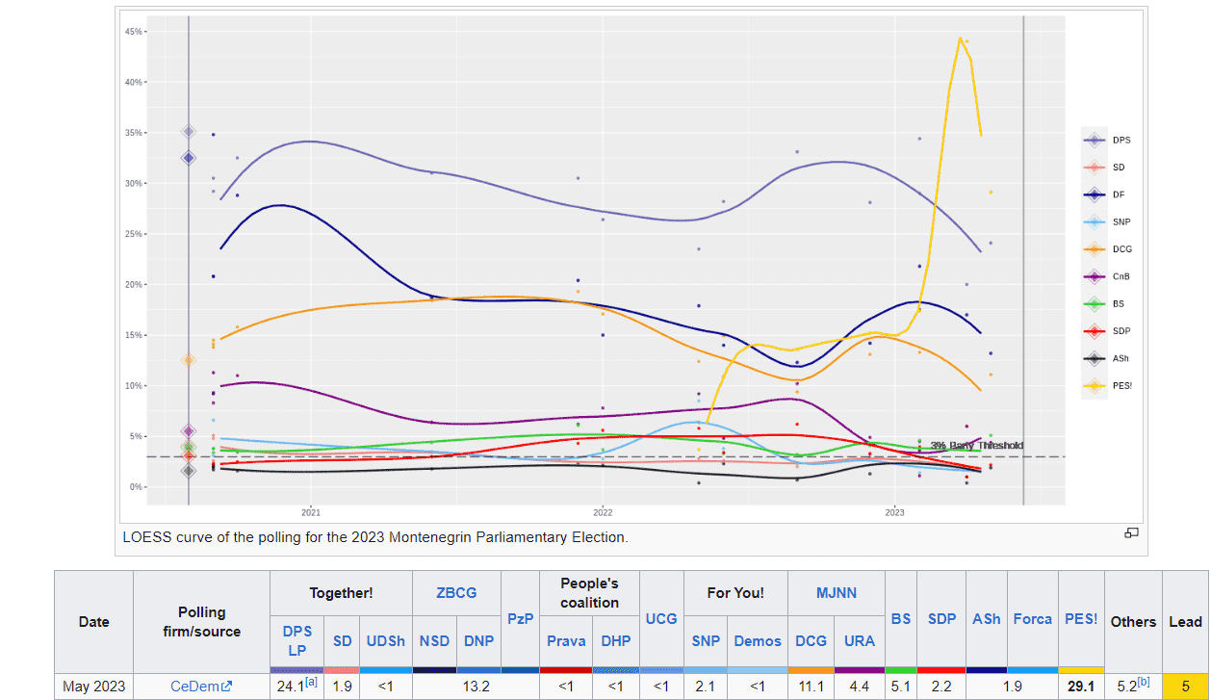This screenshot has height=700, width=1211.
Task: Click the DCG orange legend marker
Action: [x=1094, y=249]
